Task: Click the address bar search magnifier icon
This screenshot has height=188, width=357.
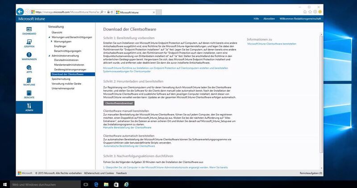Action: pos(102,12)
